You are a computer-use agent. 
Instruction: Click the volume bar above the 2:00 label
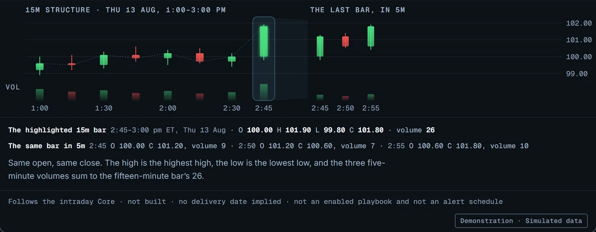168,96
